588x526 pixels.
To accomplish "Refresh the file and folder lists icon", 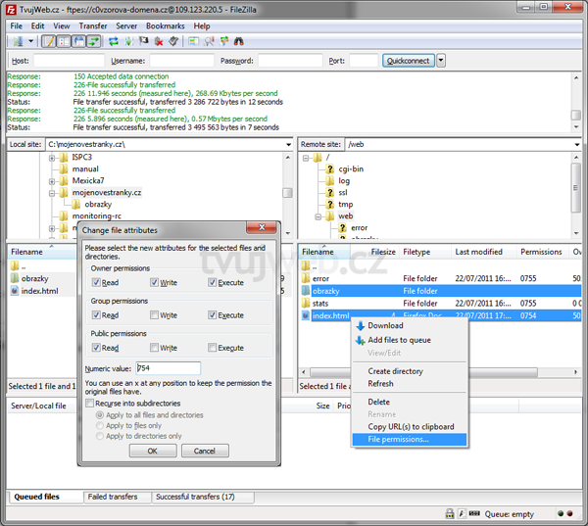I will coord(114,41).
